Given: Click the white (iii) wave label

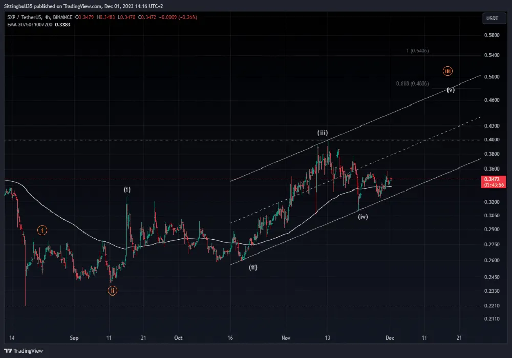Looking at the screenshot, I should tap(323, 132).
